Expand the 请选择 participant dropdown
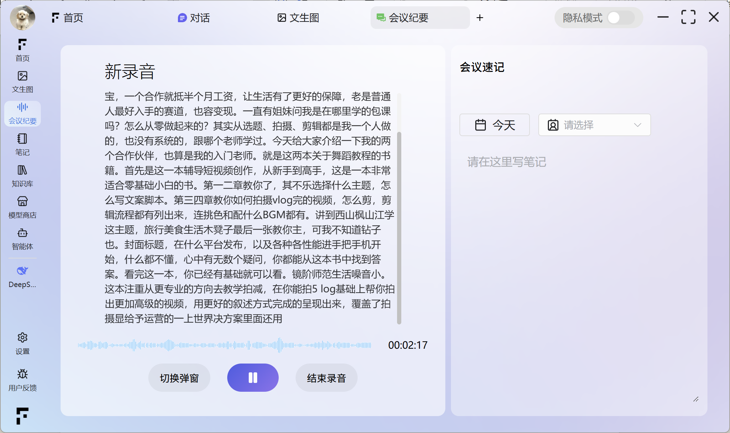This screenshot has width=730, height=433. click(x=594, y=125)
